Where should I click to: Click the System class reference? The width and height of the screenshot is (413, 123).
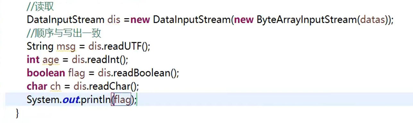43,100
